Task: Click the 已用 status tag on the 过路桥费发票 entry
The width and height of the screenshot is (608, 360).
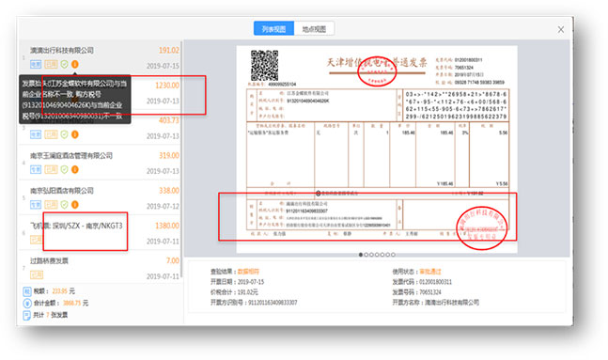Action: tap(37, 274)
